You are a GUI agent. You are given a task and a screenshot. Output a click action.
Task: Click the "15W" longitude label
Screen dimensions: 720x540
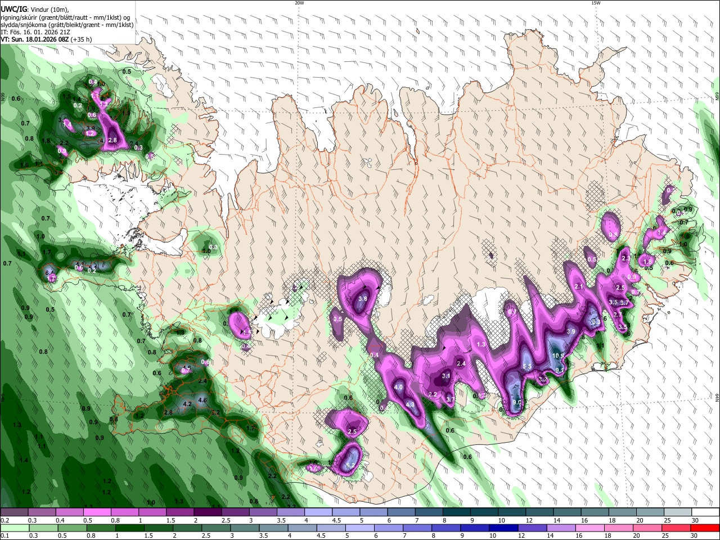[x=596, y=3]
